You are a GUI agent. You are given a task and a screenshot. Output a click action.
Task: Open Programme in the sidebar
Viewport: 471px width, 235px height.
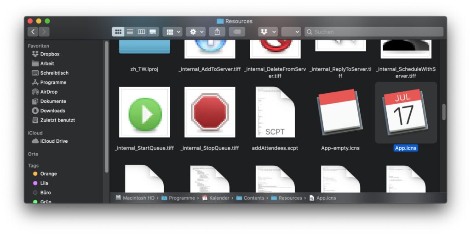click(49, 83)
